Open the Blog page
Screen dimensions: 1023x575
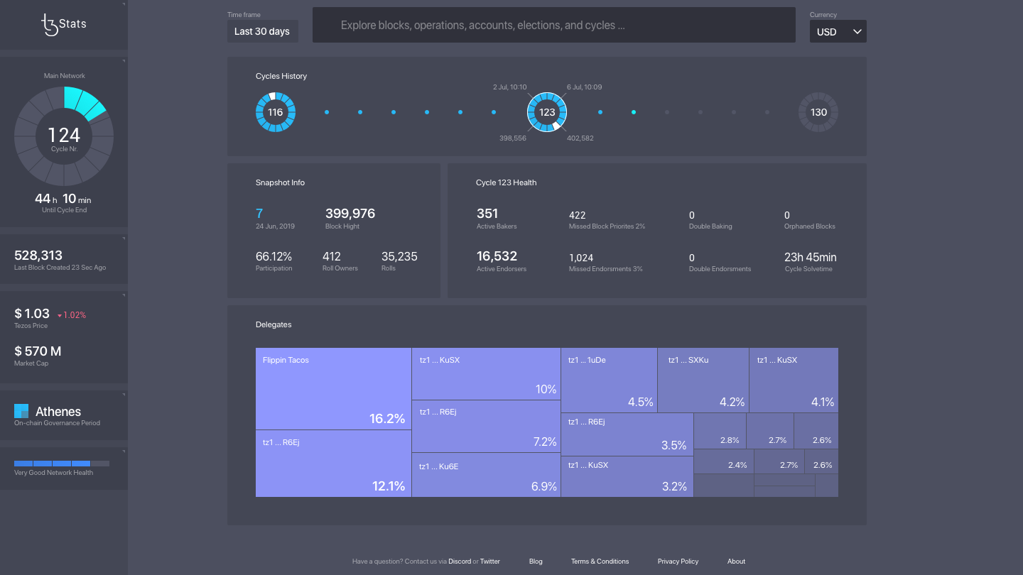pyautogui.click(x=536, y=562)
